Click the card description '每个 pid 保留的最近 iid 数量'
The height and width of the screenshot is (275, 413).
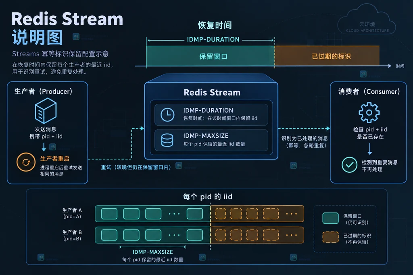(x=214, y=144)
